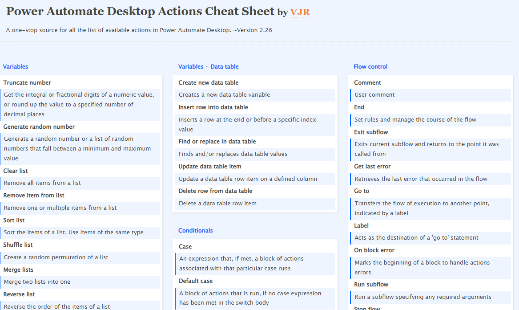Select the Generate random number action
Image resolution: width=519 pixels, height=310 pixels.
point(38,126)
